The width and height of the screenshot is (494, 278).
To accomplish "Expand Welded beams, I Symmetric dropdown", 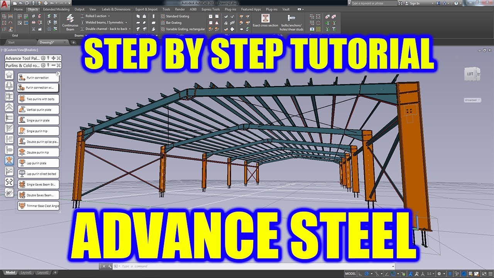I will [126, 22].
